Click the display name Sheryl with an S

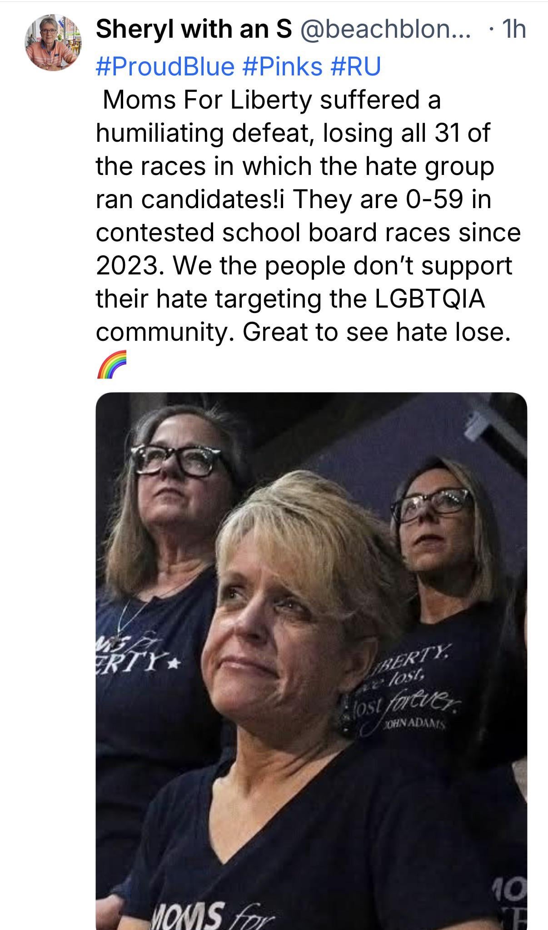click(x=194, y=30)
